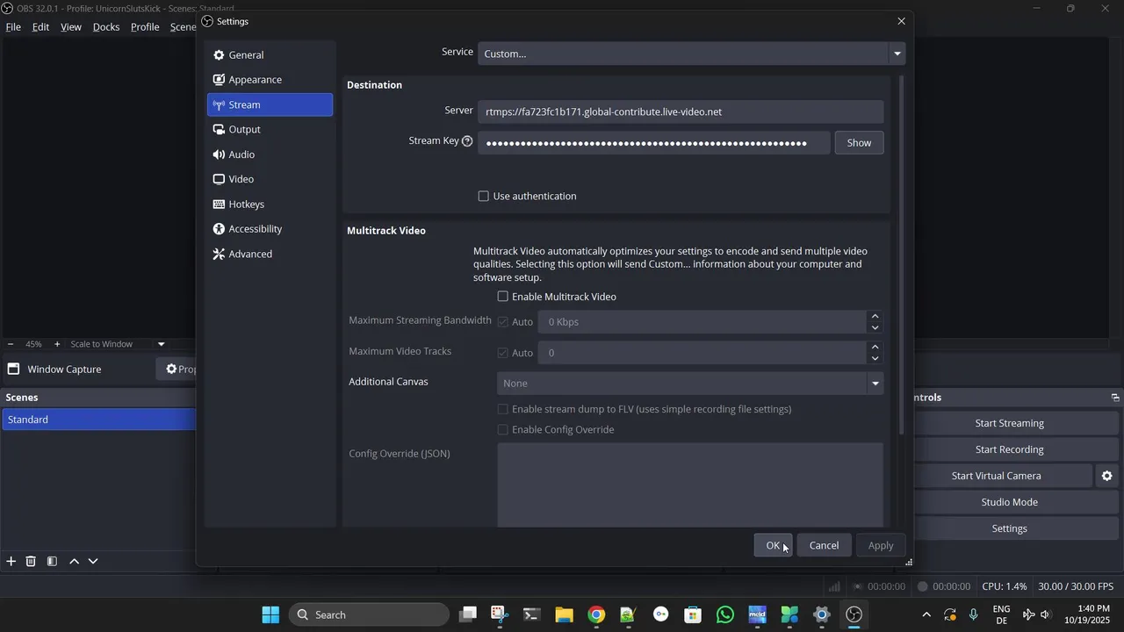The height and width of the screenshot is (632, 1124).
Task: Click the microphone icon in system tray
Action: coord(973,614)
